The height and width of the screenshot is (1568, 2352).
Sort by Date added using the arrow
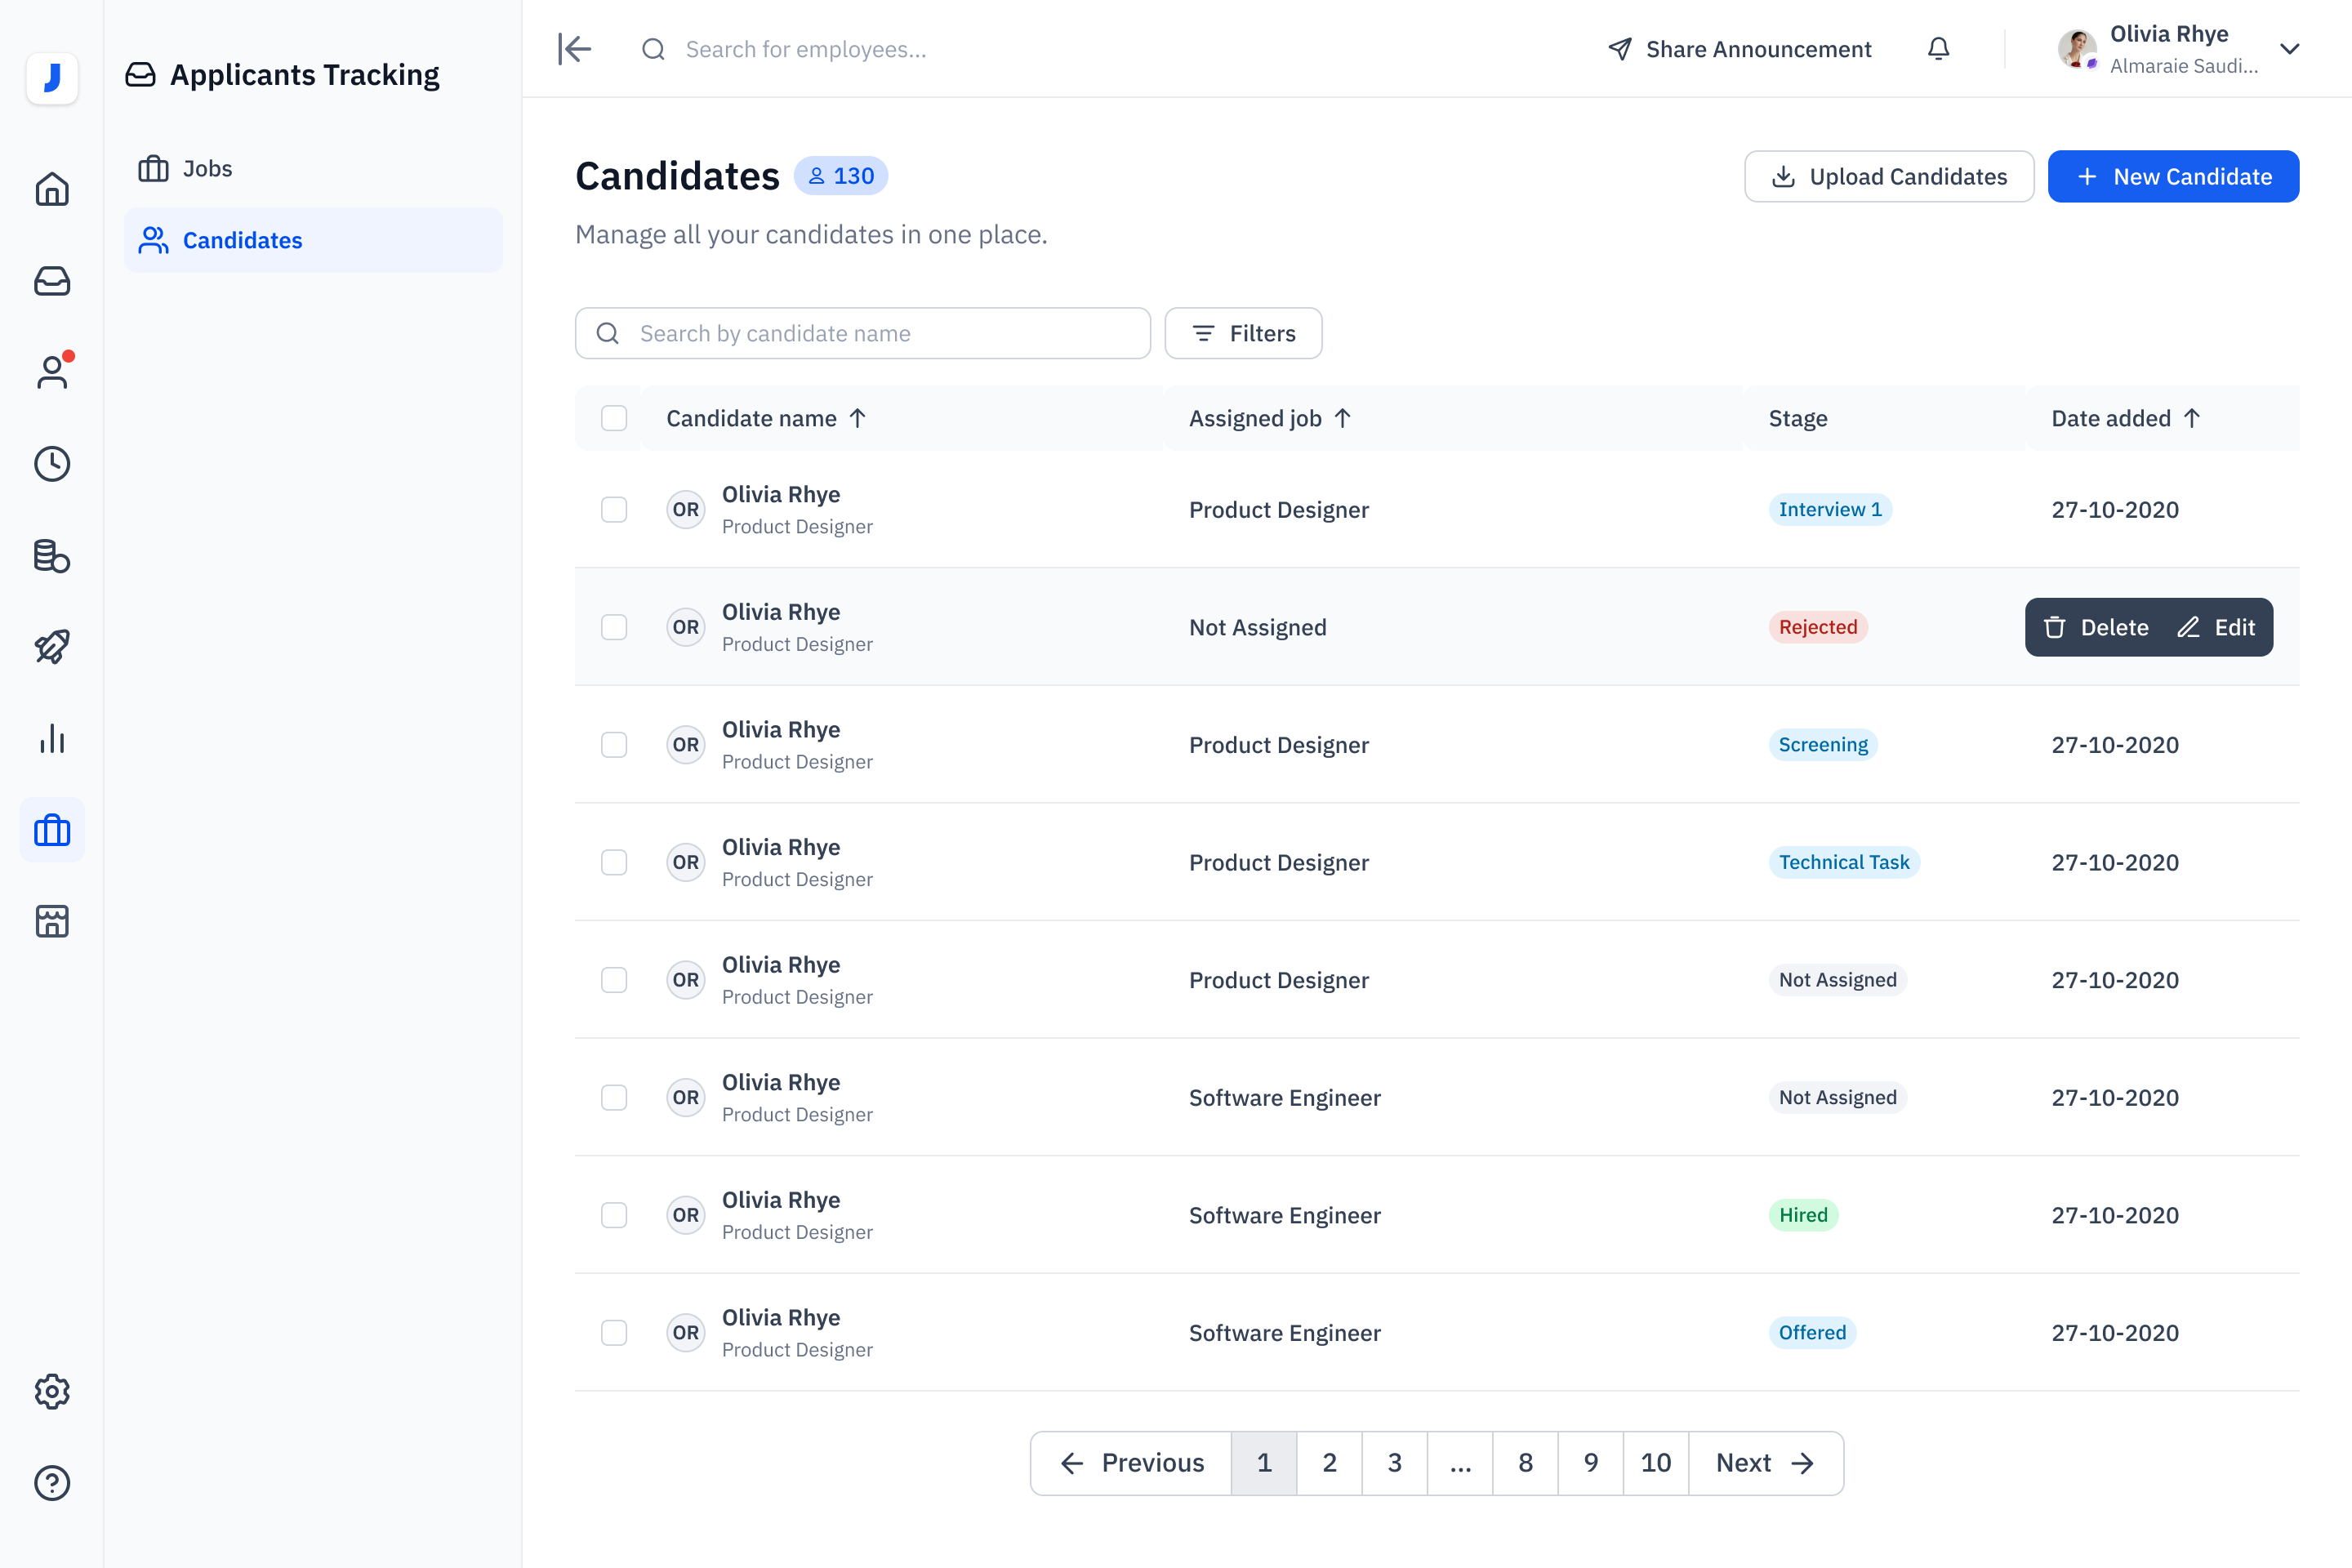(x=2193, y=418)
